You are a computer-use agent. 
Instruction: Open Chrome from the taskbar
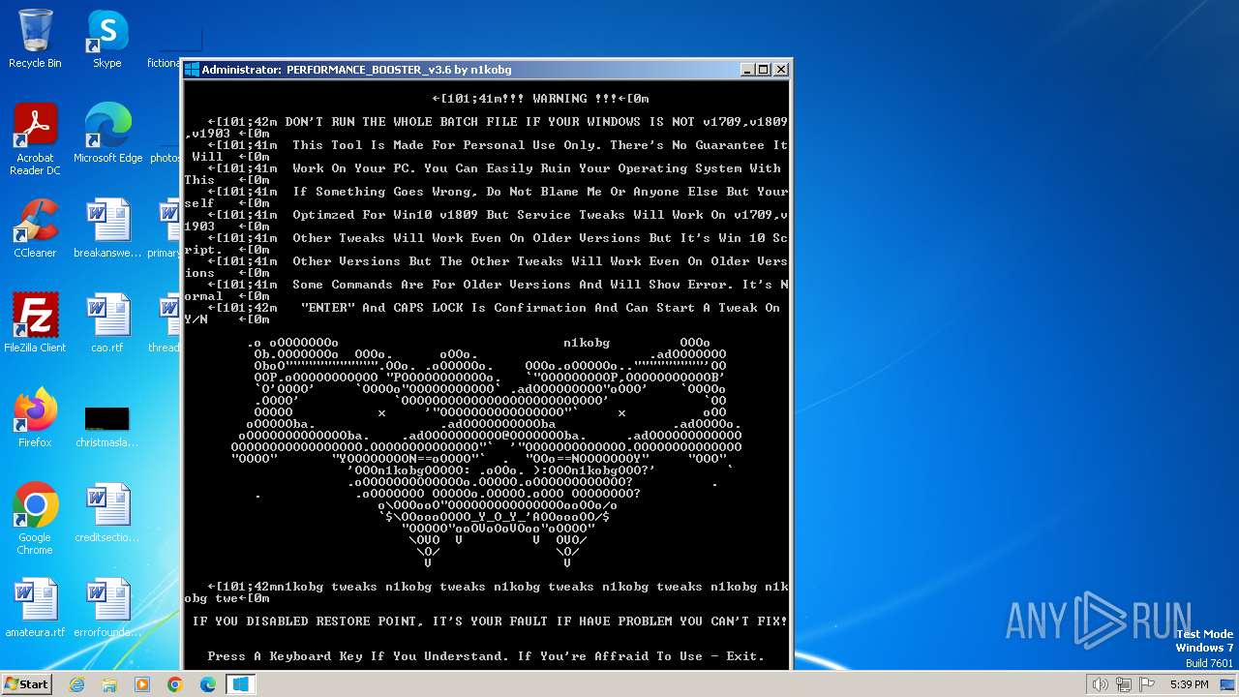[175, 684]
